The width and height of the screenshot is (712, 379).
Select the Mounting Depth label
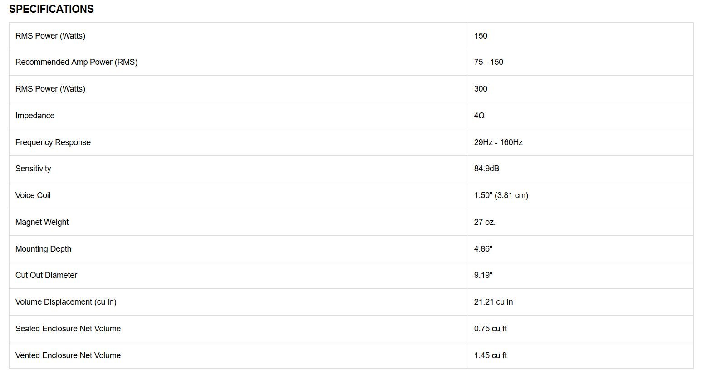43,249
